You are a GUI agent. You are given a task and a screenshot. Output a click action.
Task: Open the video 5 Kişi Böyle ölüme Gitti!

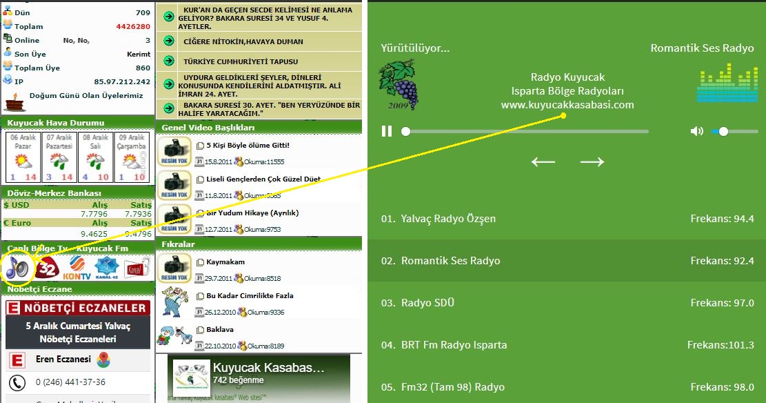[x=248, y=145]
